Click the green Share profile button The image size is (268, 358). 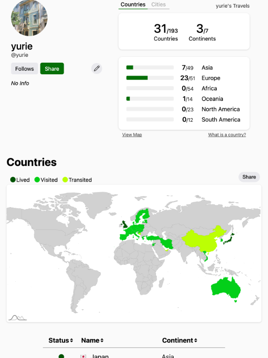52,68
